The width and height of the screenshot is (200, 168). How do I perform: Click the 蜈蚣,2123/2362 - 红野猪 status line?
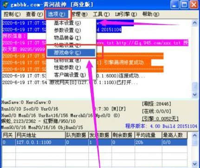tap(39, 121)
